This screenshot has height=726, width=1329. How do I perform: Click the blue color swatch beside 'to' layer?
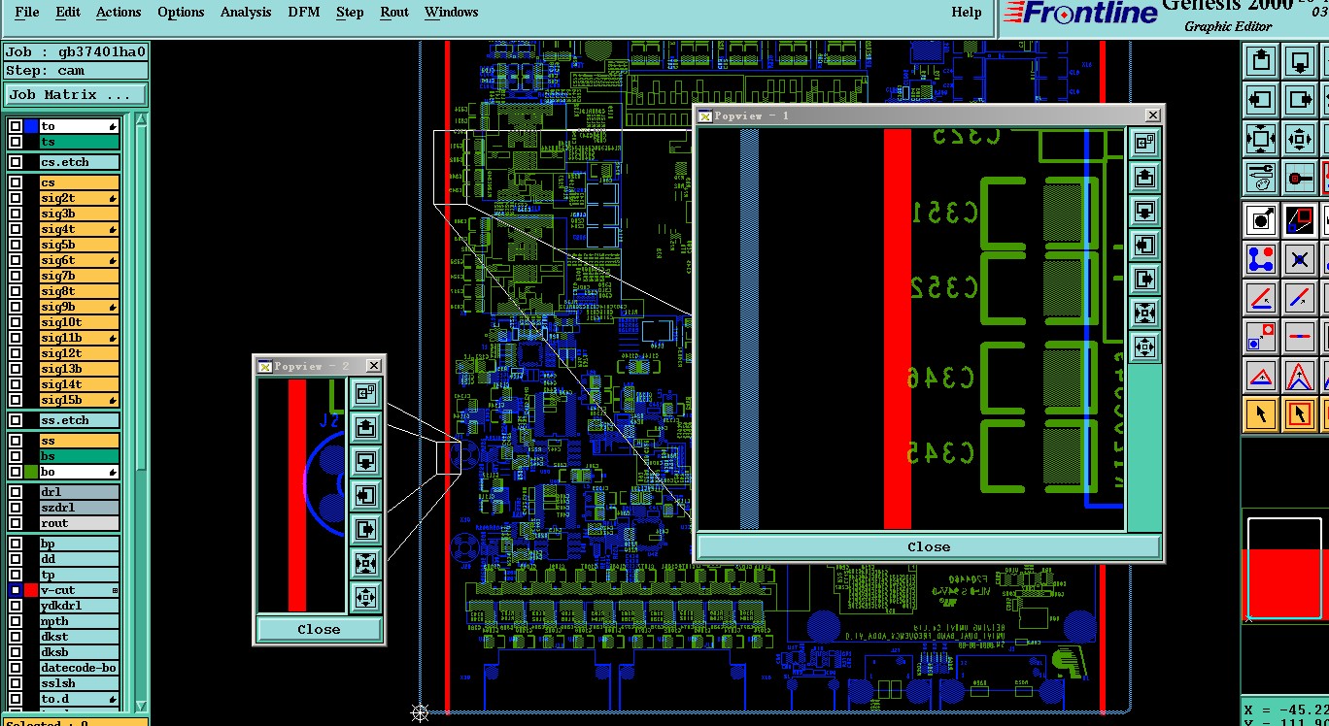click(x=31, y=126)
